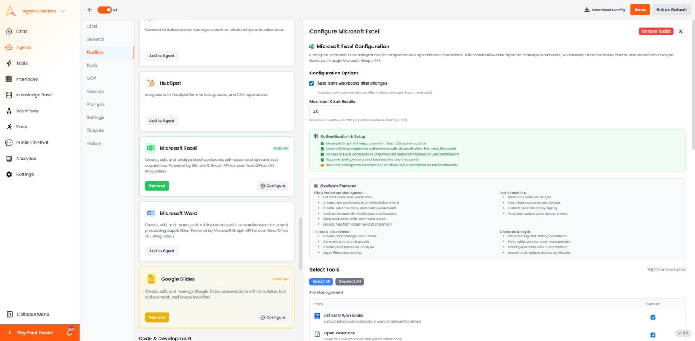Open the Tools tab in the agent settings list
This screenshot has height=341, width=695.
[x=92, y=65]
